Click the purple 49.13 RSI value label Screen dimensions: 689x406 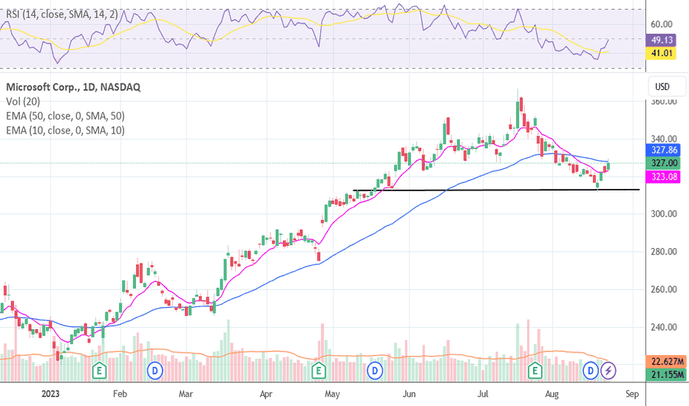tap(661, 40)
